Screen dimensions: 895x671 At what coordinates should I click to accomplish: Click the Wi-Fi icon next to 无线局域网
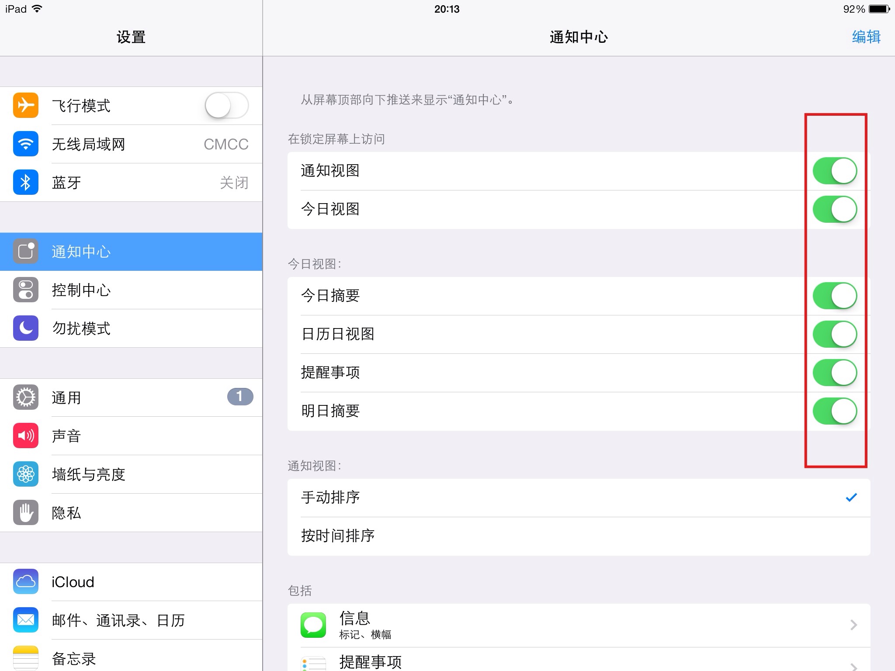(25, 144)
